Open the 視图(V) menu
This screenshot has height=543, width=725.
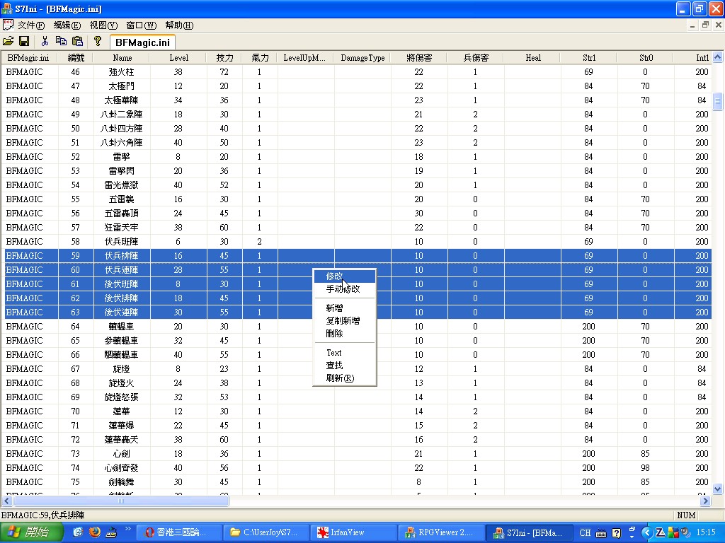[103, 25]
